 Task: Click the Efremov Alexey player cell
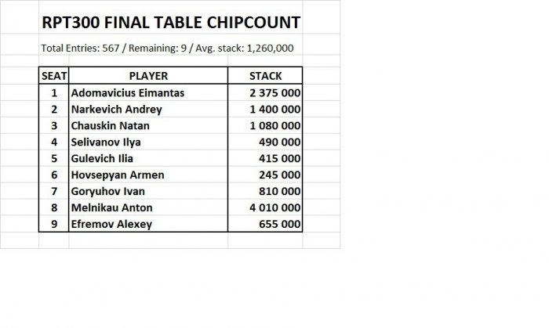(x=111, y=224)
